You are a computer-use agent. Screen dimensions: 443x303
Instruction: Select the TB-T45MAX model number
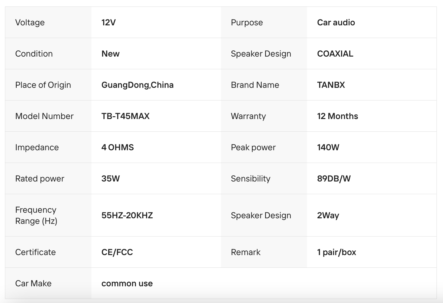click(x=125, y=116)
